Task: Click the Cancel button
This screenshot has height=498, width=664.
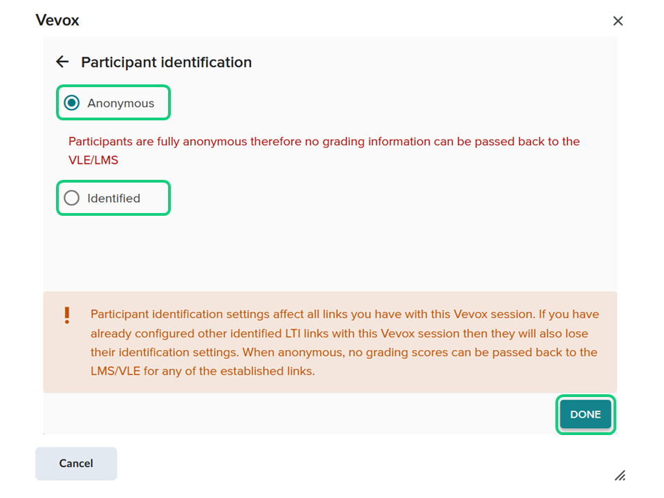Action: point(76,463)
